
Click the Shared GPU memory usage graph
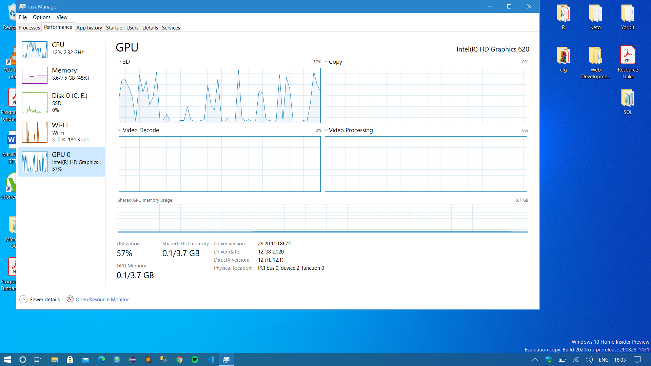tap(322, 218)
